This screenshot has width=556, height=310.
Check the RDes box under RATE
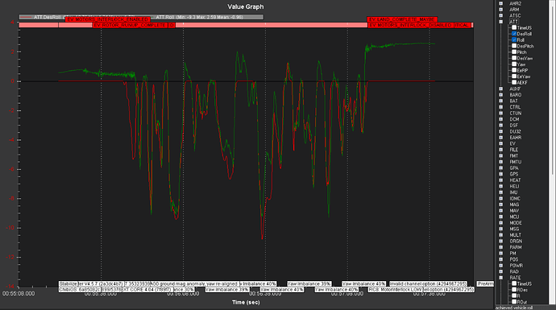point(514,289)
